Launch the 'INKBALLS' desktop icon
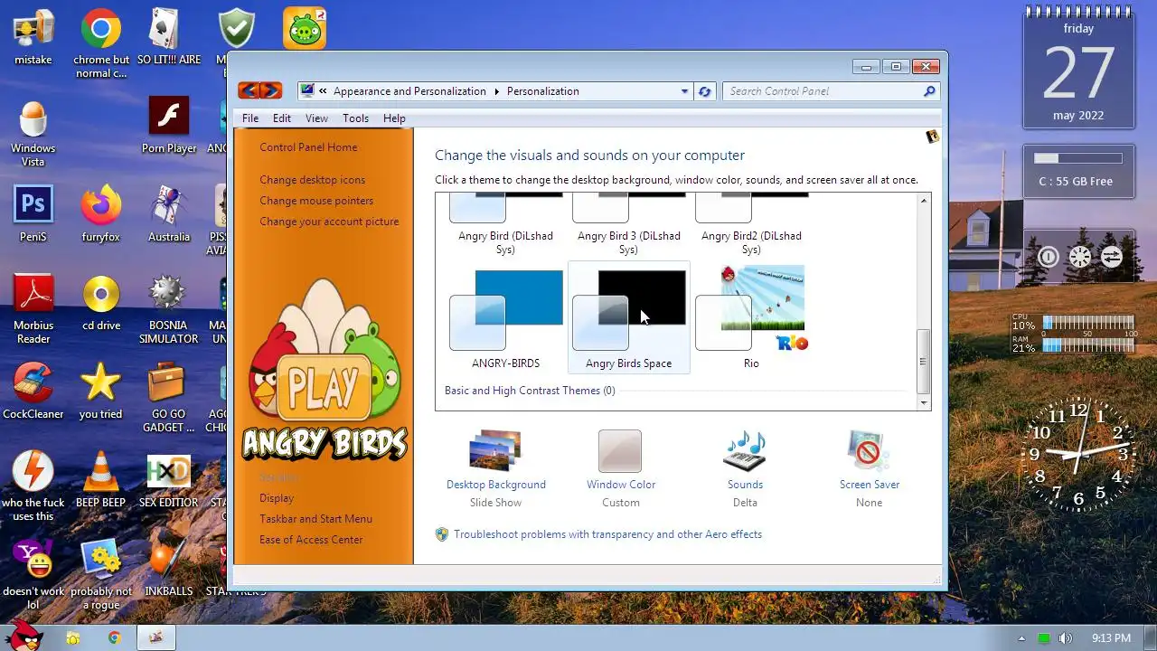 pos(169,569)
